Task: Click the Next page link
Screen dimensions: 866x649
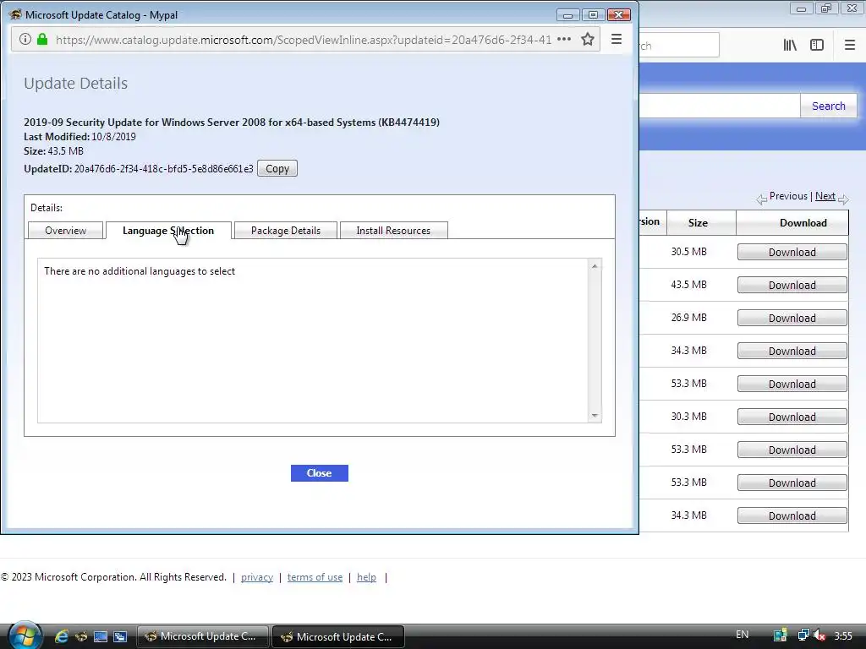Action: point(825,196)
